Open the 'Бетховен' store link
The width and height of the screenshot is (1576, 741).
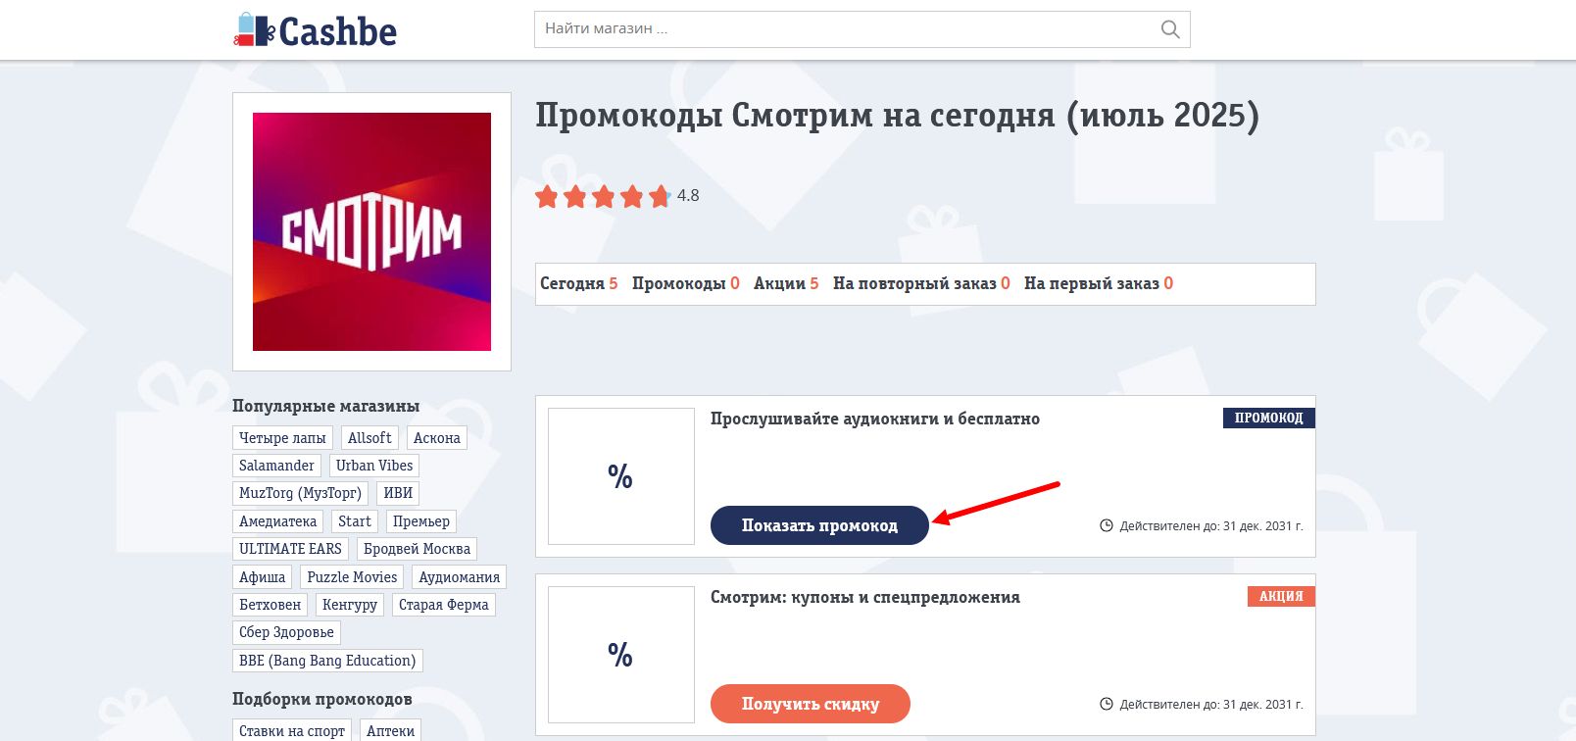(271, 605)
